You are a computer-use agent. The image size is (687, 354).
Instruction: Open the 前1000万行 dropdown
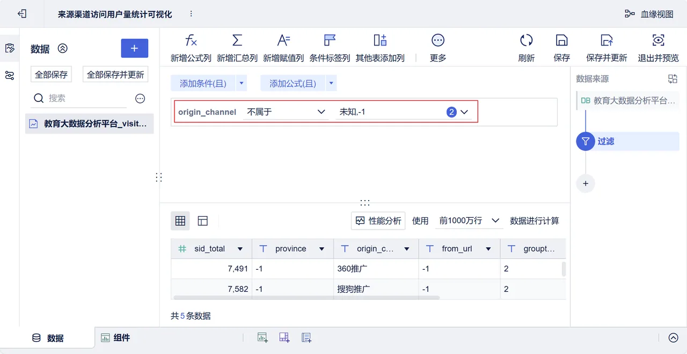pos(469,220)
